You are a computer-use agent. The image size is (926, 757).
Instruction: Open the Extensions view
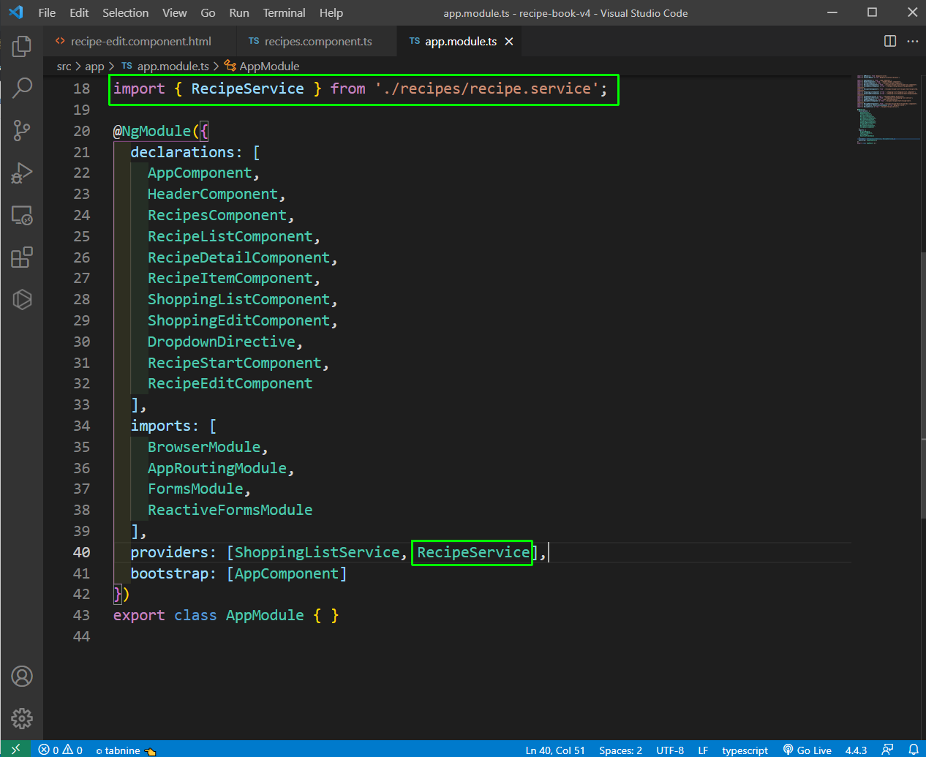click(x=22, y=257)
